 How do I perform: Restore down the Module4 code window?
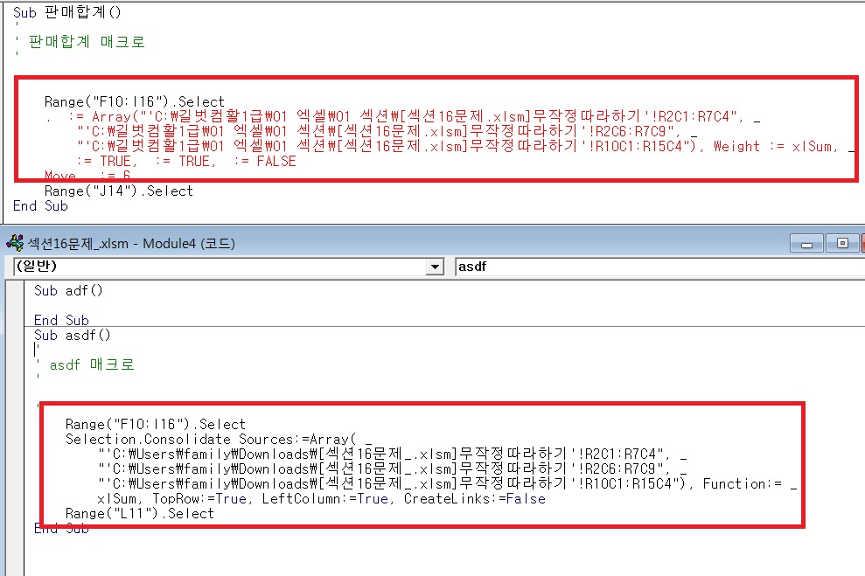pyautogui.click(x=842, y=243)
